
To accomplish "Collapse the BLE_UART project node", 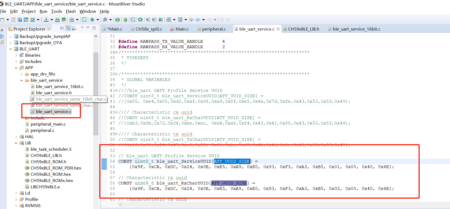I will tap(11, 49).
